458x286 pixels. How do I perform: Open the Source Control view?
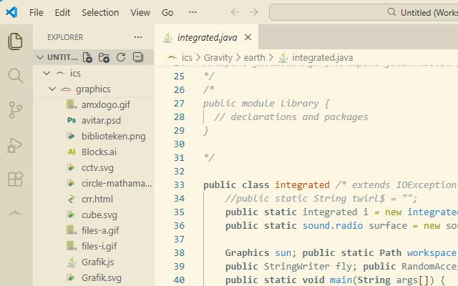(15, 109)
